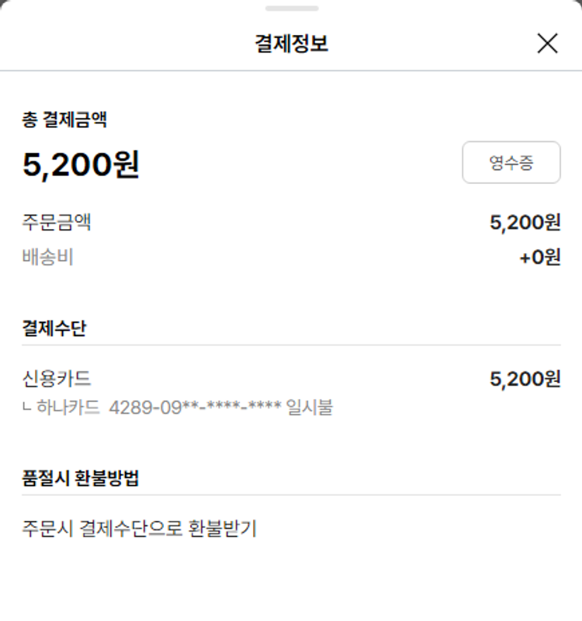
Task: Click the 일시불 installment text
Action: tap(309, 407)
